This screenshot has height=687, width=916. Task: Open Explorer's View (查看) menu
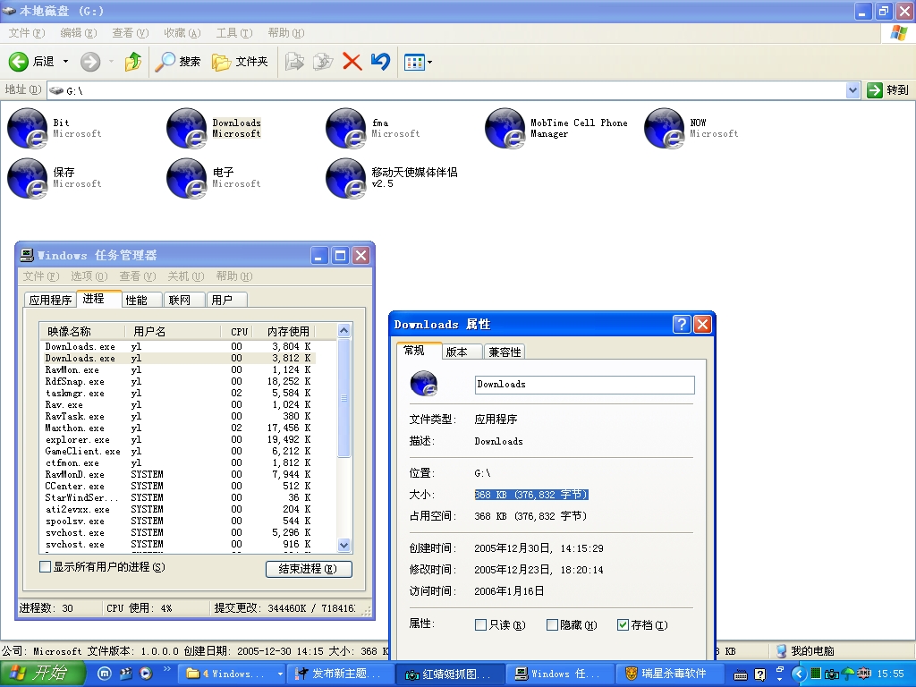[x=131, y=33]
